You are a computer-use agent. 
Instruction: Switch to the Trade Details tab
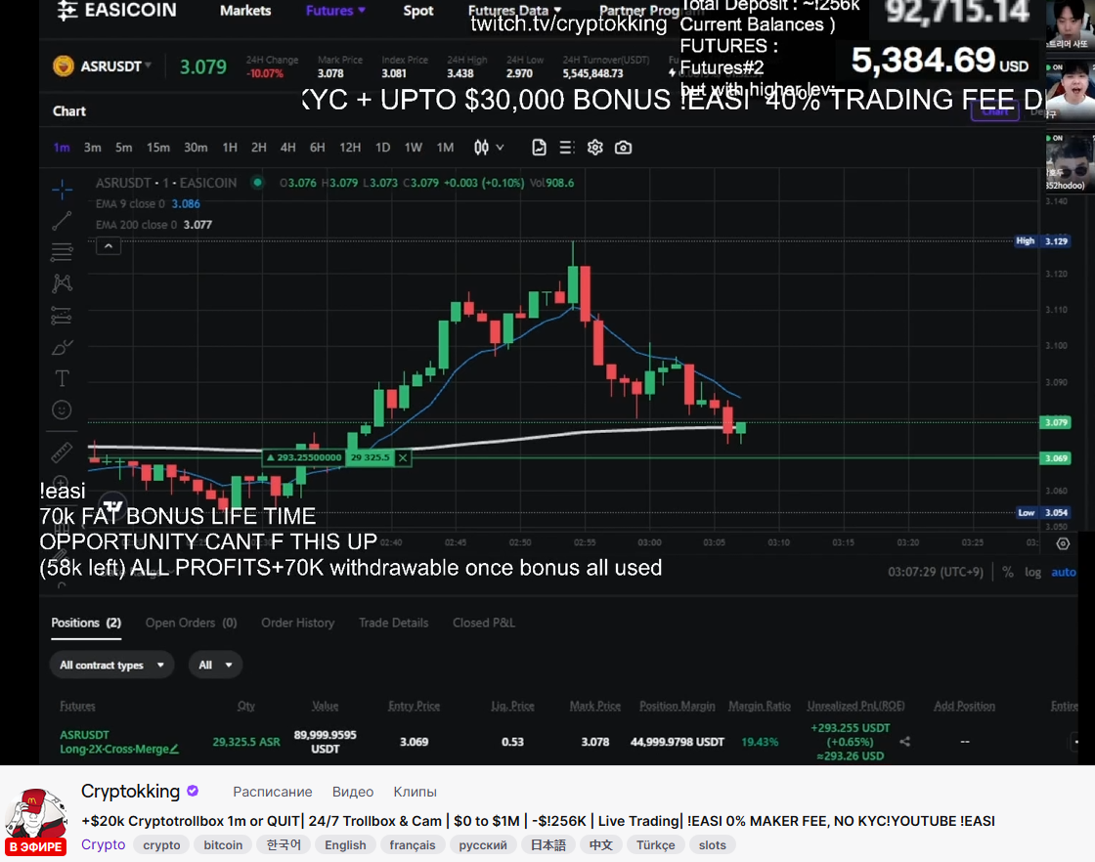click(x=393, y=623)
